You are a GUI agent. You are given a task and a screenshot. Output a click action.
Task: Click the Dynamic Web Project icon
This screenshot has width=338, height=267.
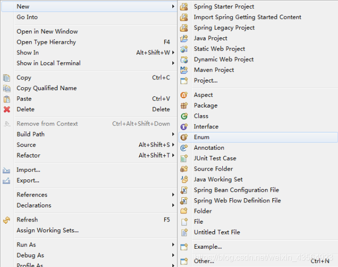tap(184, 60)
